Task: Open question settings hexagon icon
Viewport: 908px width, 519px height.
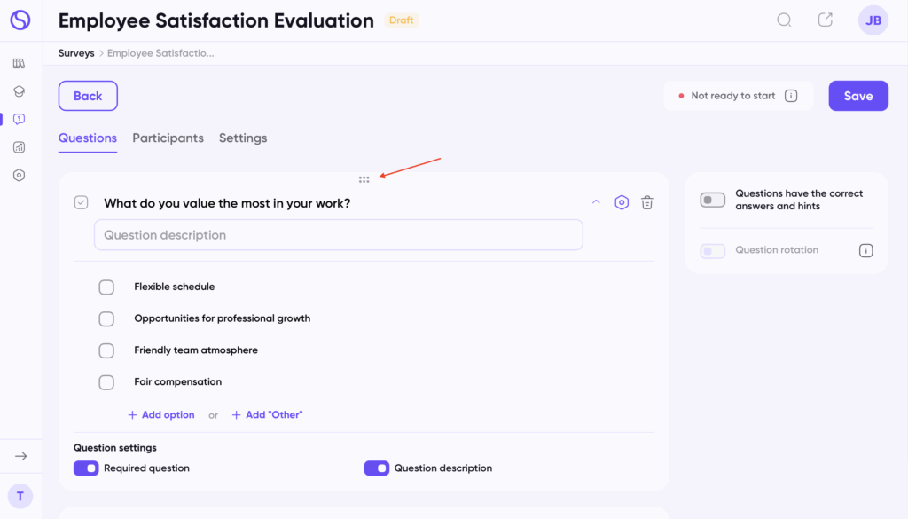Action: click(x=622, y=202)
